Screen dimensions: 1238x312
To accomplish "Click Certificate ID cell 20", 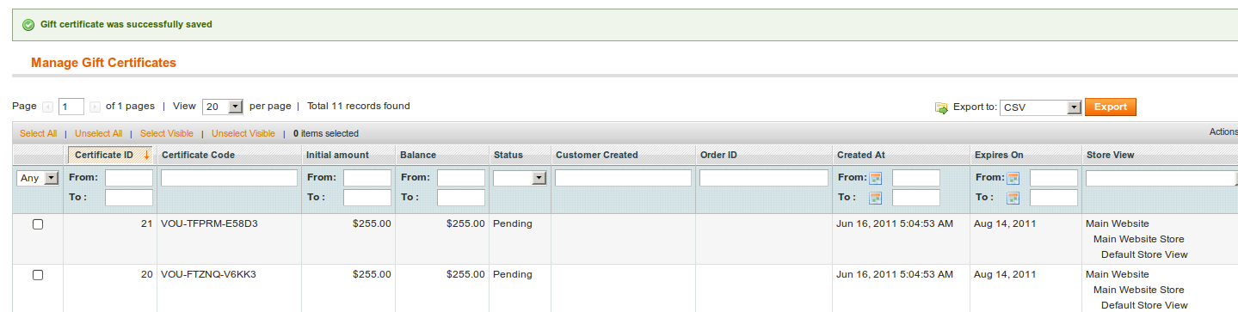I will 147,274.
